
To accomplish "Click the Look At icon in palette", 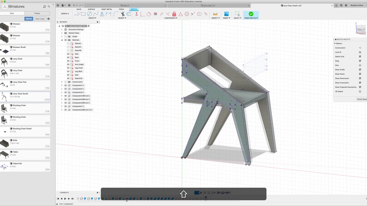I will (x=360, y=52).
